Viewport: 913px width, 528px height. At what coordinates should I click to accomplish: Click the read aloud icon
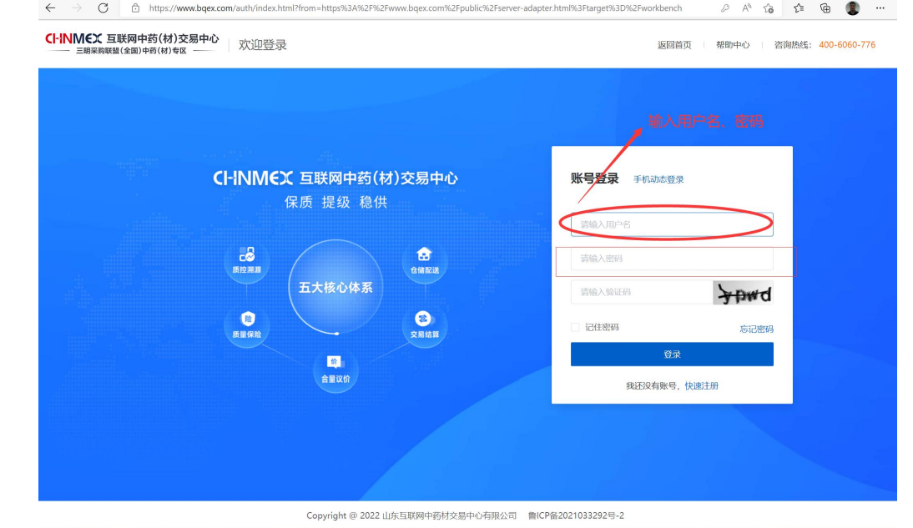[x=746, y=8]
